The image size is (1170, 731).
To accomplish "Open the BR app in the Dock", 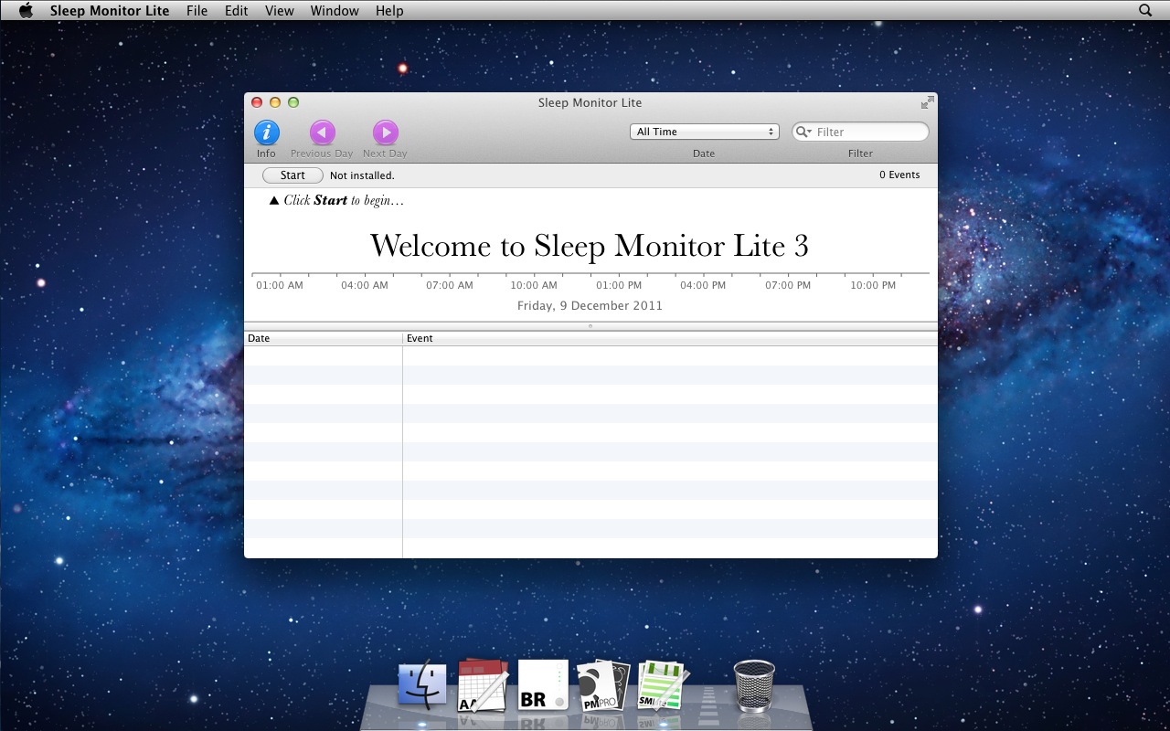I will coord(543,685).
